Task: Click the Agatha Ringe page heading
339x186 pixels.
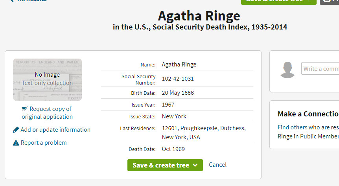Action: [199, 16]
